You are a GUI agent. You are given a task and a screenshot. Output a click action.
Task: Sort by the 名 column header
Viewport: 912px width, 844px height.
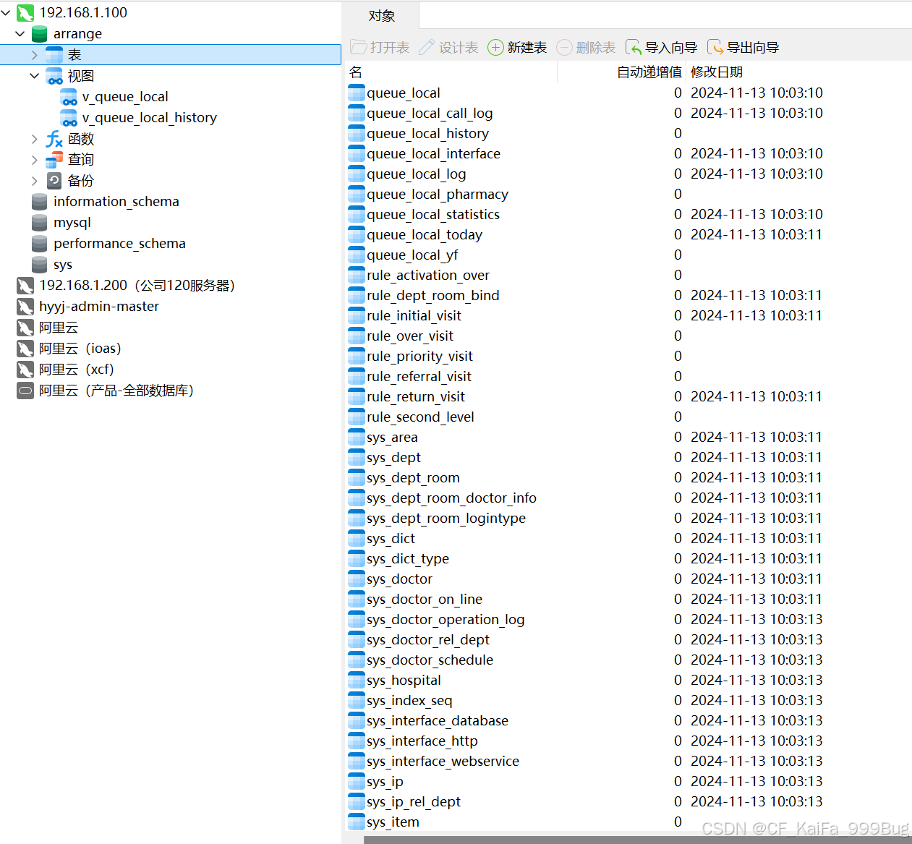(451, 72)
